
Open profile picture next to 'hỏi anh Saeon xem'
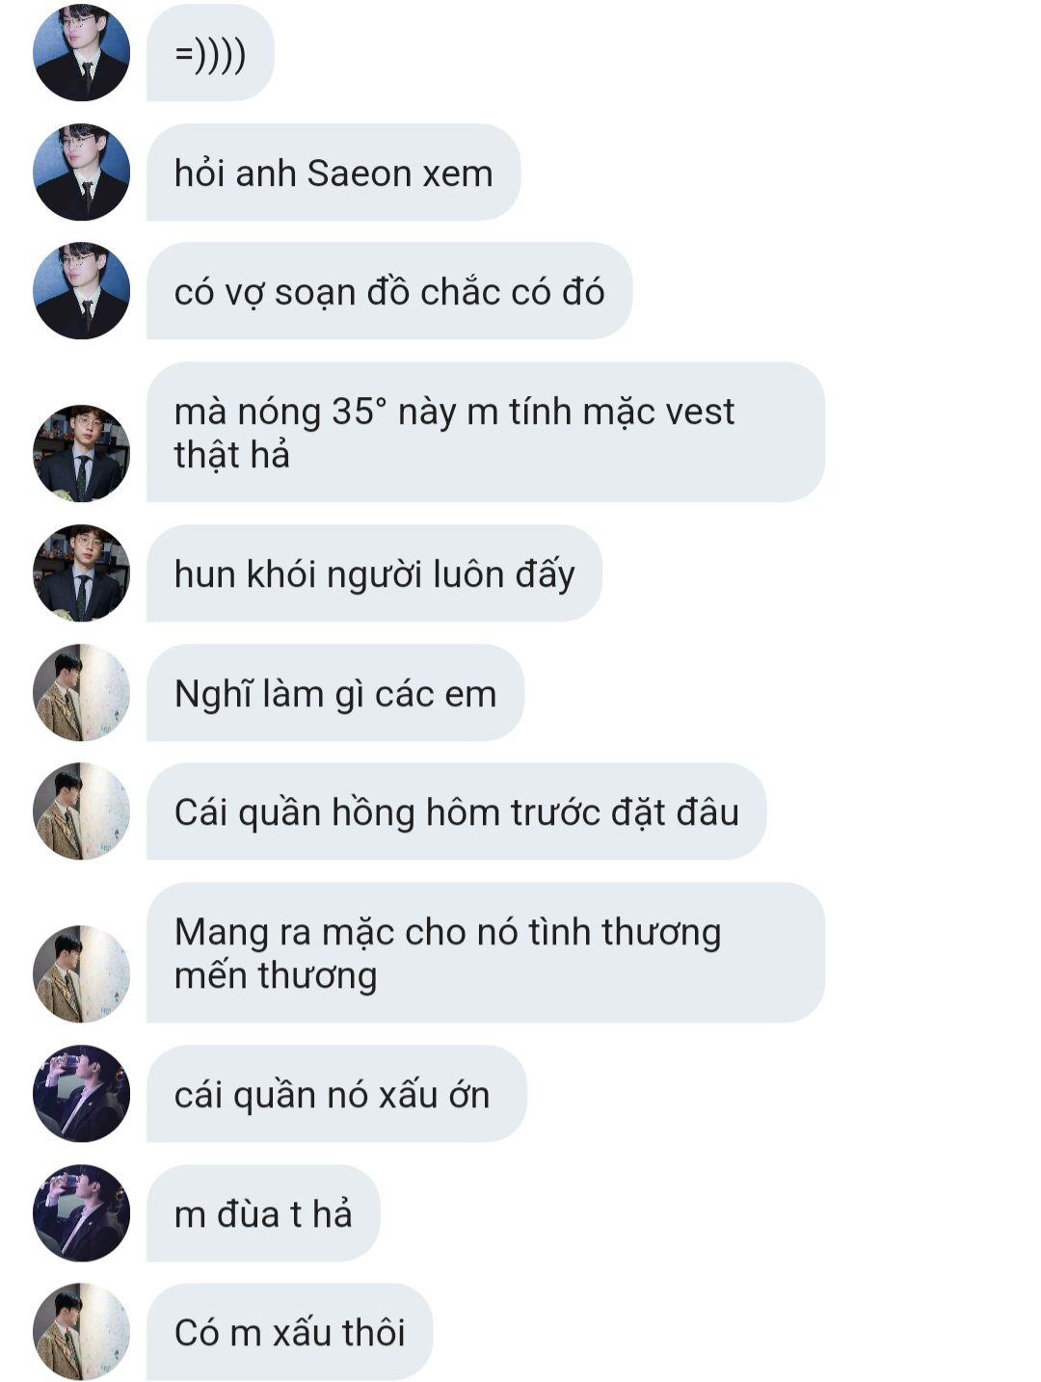pos(81,173)
